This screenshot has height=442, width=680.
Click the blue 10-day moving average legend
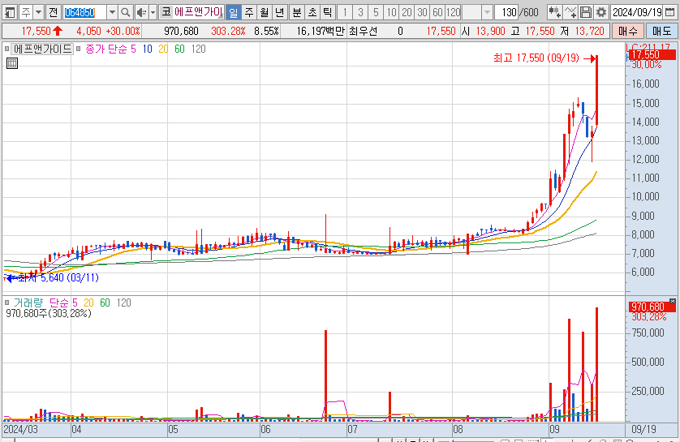coord(148,49)
